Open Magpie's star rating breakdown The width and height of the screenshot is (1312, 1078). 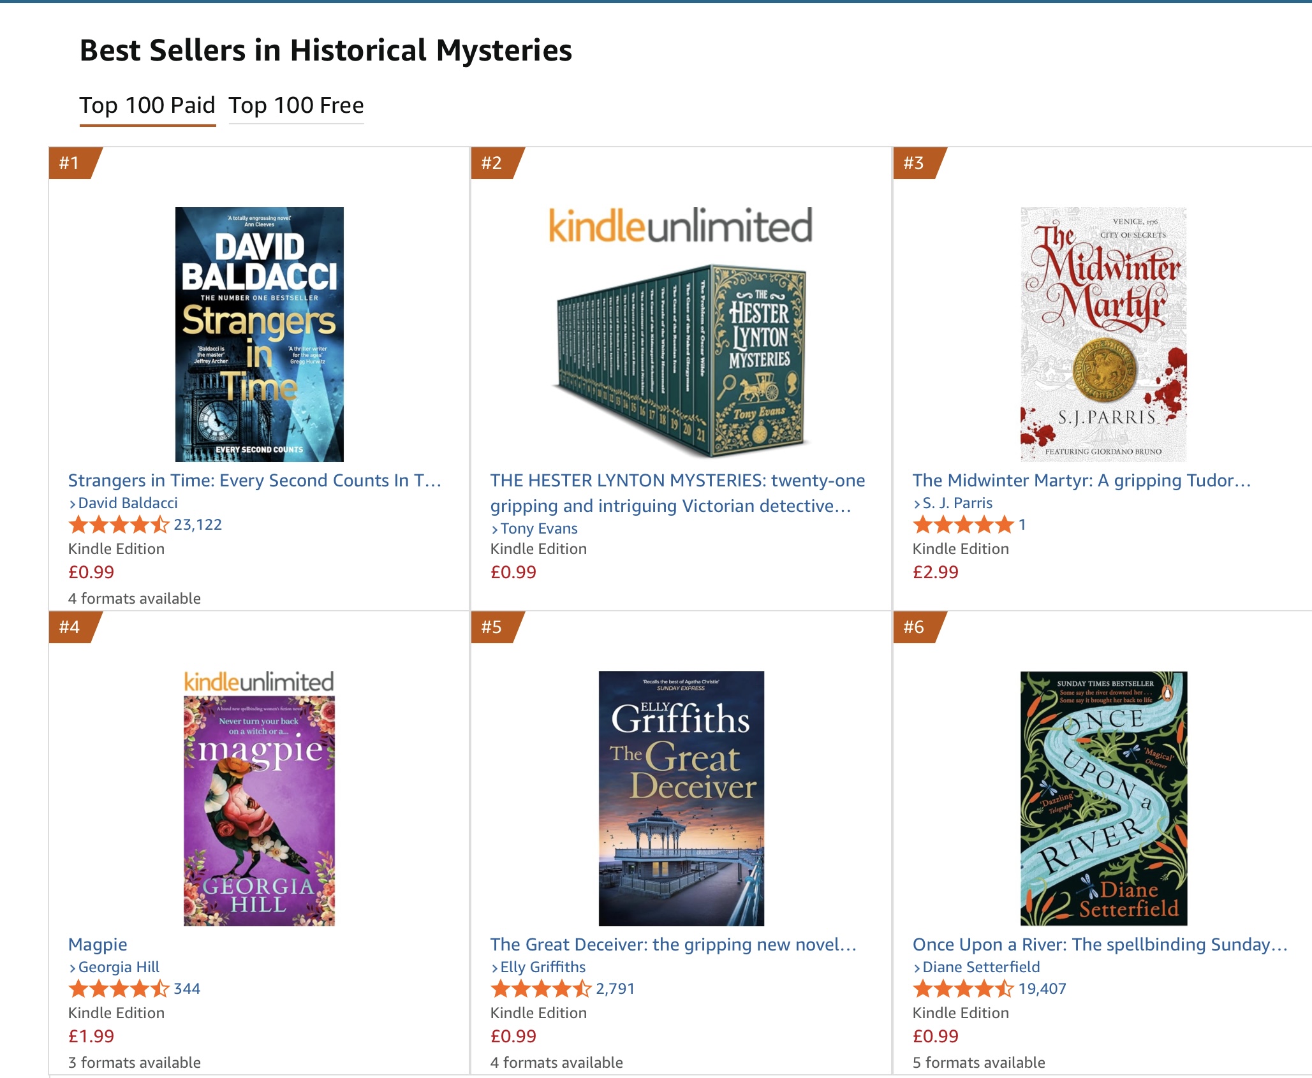119,989
